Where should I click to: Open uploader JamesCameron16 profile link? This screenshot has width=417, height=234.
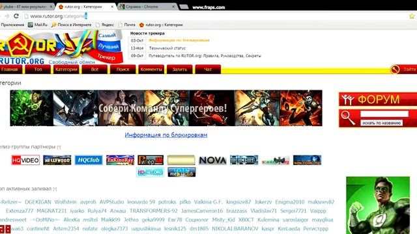click(202, 211)
